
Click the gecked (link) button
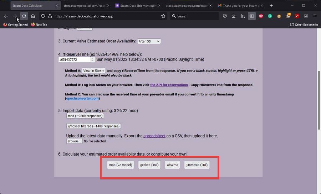point(149,165)
